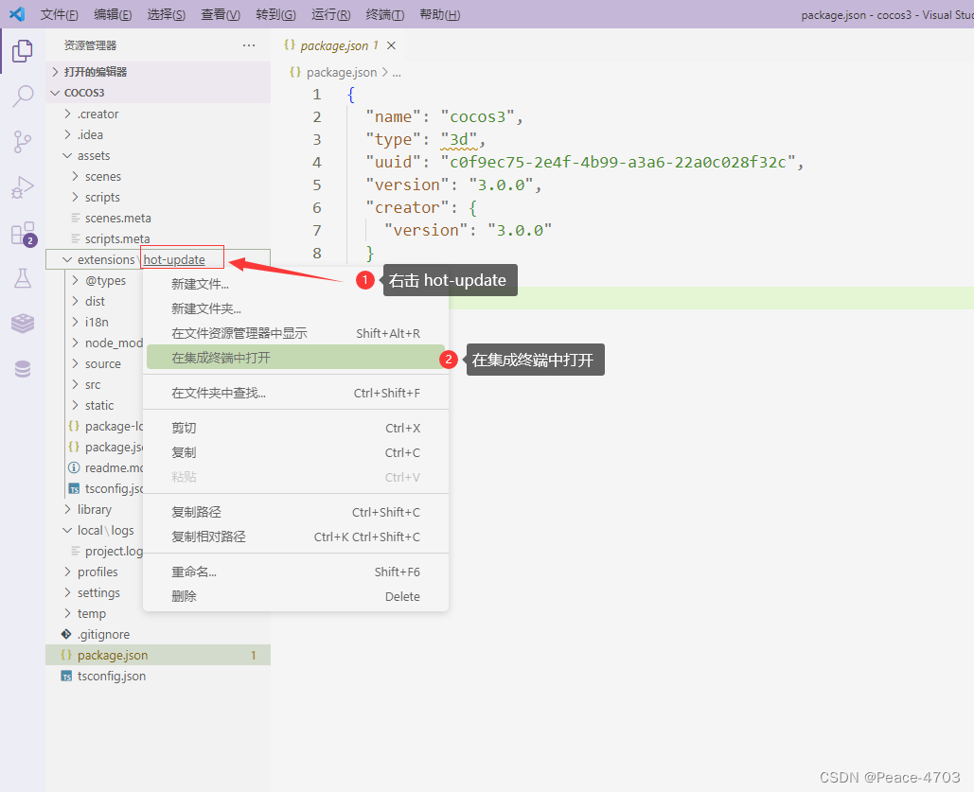Click the info icon of readme.md
This screenshot has width=974, height=792.
[x=74, y=467]
